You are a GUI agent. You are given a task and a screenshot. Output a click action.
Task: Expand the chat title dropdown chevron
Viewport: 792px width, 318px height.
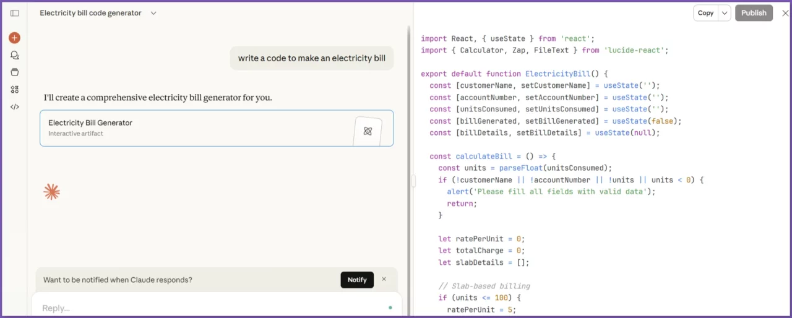[x=153, y=13]
